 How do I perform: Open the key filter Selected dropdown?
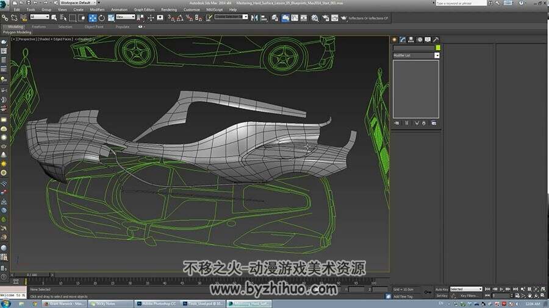tap(466, 289)
